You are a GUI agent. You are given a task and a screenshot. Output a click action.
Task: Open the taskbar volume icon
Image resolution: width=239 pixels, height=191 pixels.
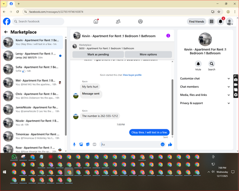pos(213,172)
